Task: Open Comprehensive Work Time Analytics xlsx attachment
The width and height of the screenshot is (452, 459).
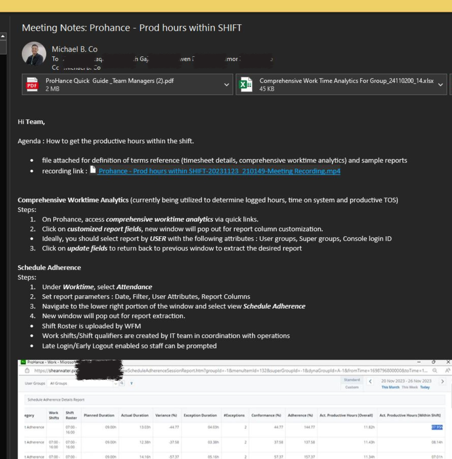Action: point(341,84)
